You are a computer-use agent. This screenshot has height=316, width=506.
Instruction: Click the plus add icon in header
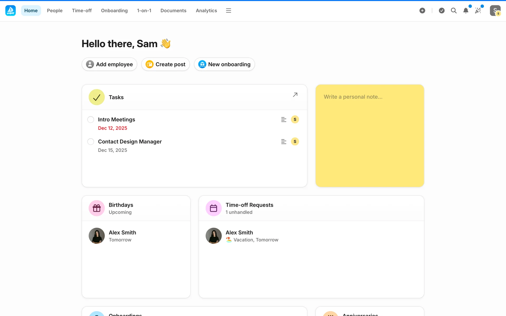(422, 11)
